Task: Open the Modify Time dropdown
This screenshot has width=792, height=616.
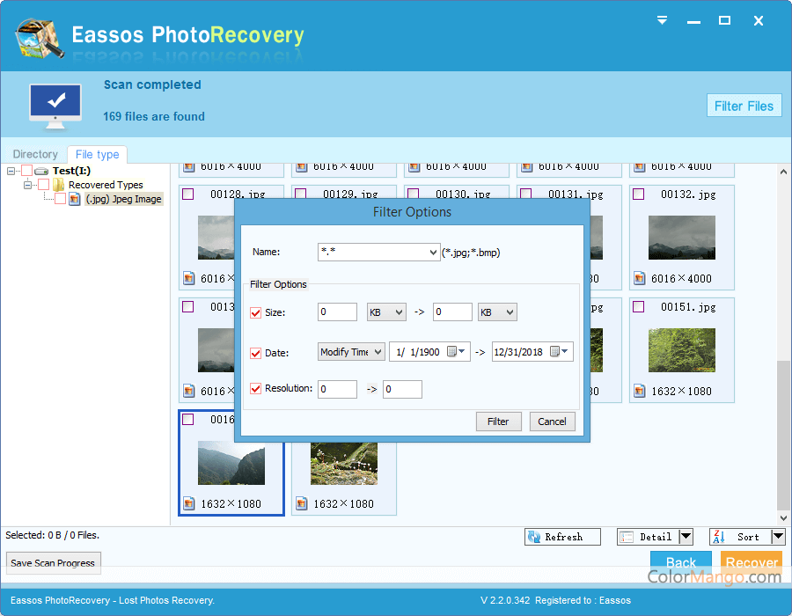Action: tap(378, 352)
